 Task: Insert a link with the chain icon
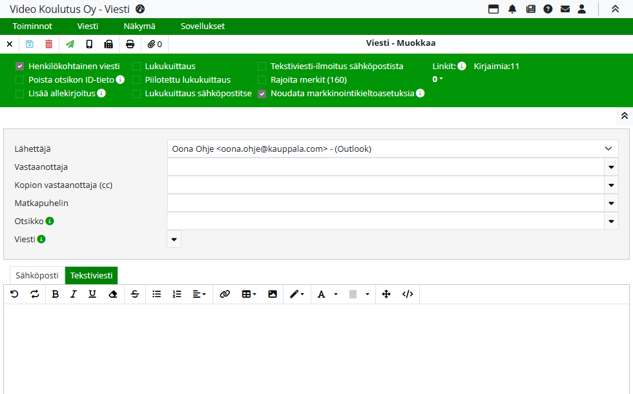225,294
